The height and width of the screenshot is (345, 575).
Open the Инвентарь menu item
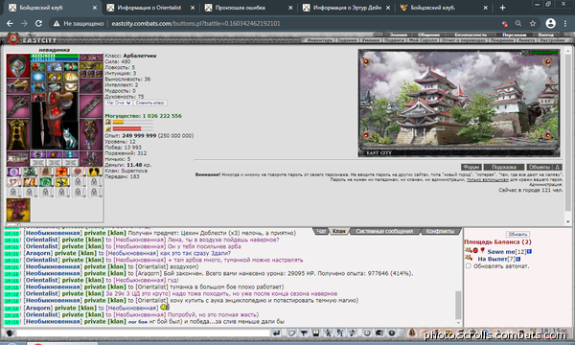point(320,40)
